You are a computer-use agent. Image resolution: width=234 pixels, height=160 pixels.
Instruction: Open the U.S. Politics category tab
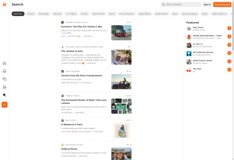coord(71,14)
